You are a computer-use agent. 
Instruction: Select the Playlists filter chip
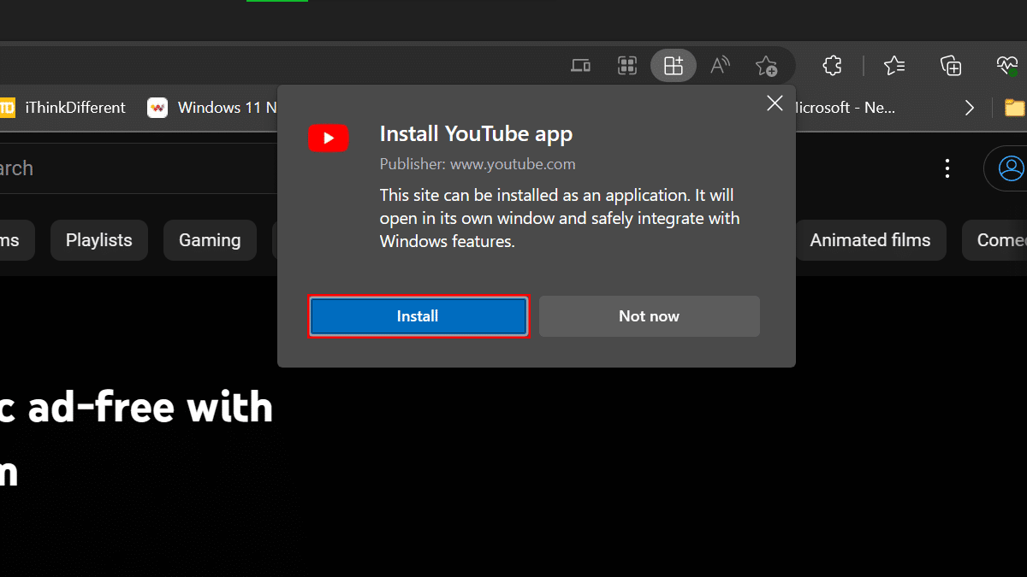pyautogui.click(x=99, y=240)
